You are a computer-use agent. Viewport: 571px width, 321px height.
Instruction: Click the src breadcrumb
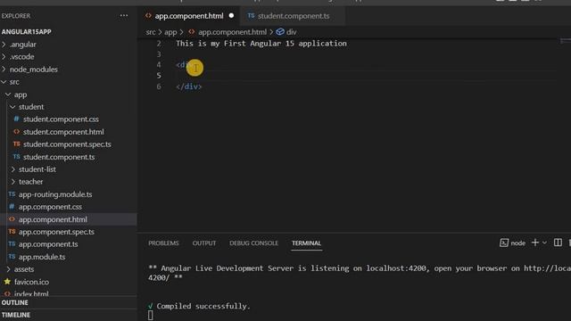click(x=151, y=32)
